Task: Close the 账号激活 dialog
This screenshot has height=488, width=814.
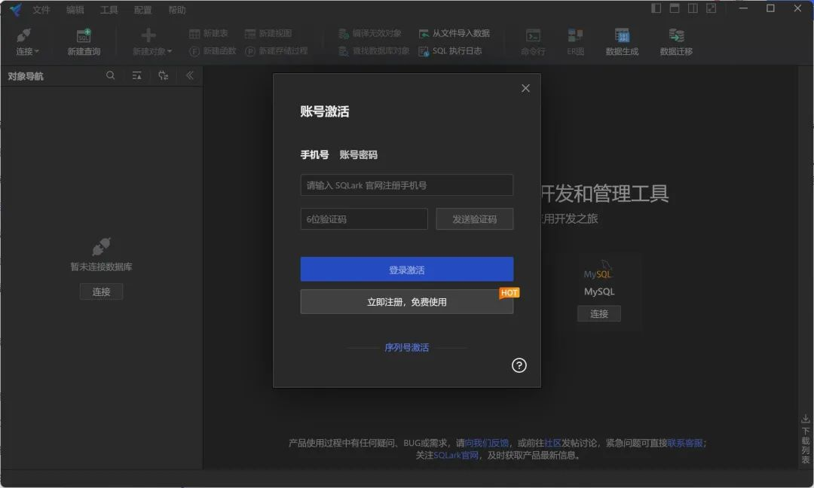Action: click(x=525, y=88)
